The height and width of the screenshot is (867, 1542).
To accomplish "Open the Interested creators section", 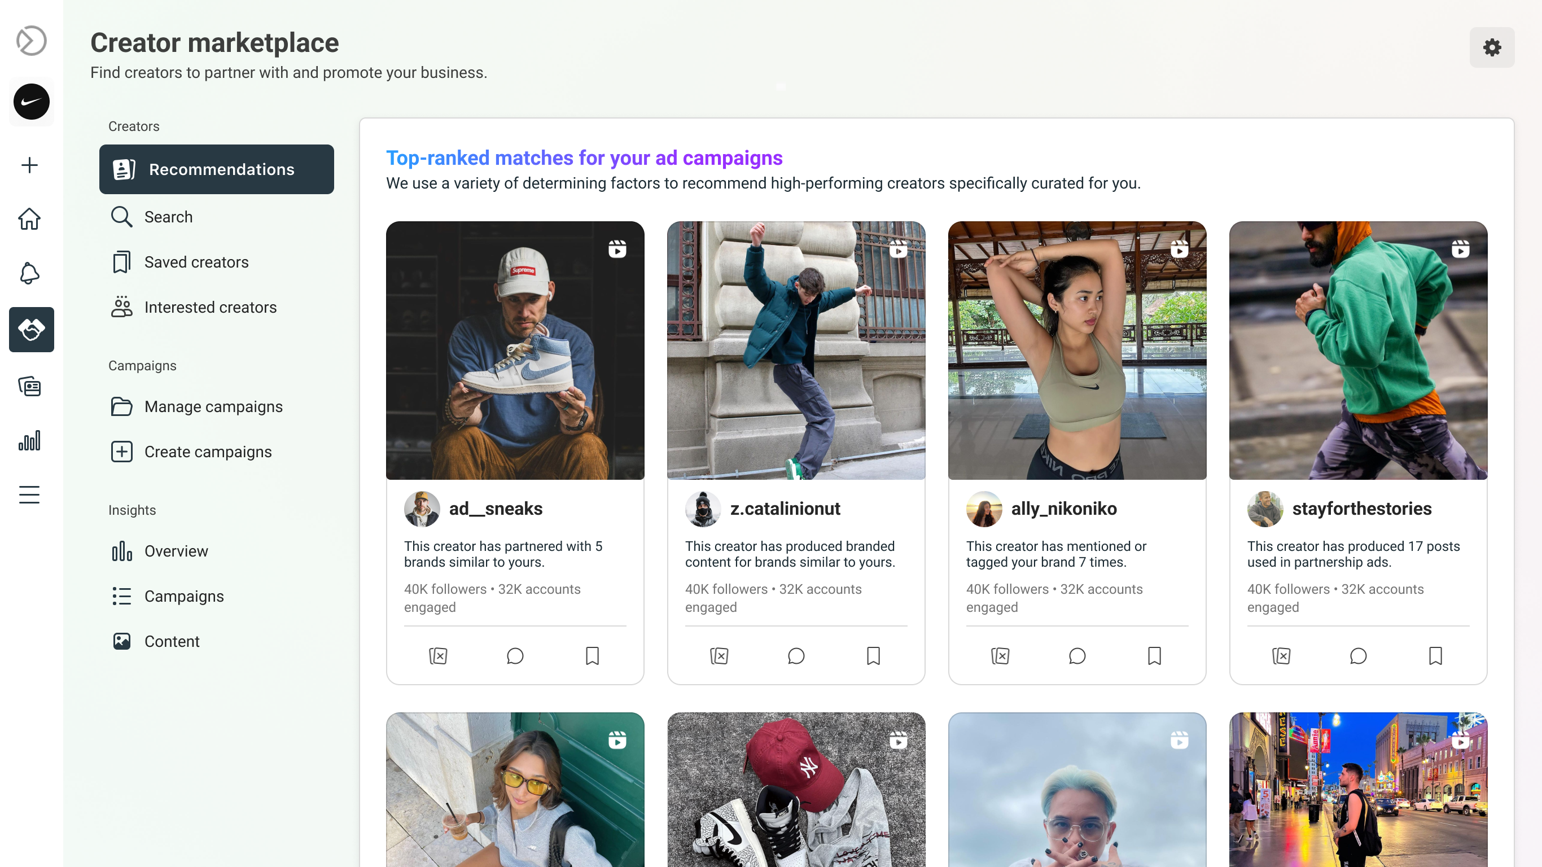I will pos(209,307).
